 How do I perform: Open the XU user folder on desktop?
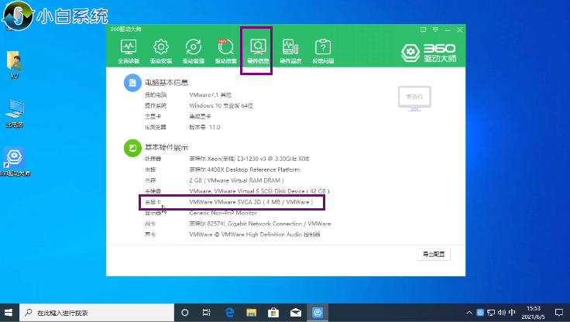click(14, 65)
